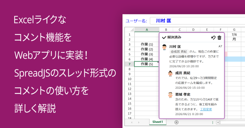Click timestamp 2026/06/21 8:20:00
The height and width of the screenshot is (128, 245).
[189, 114]
